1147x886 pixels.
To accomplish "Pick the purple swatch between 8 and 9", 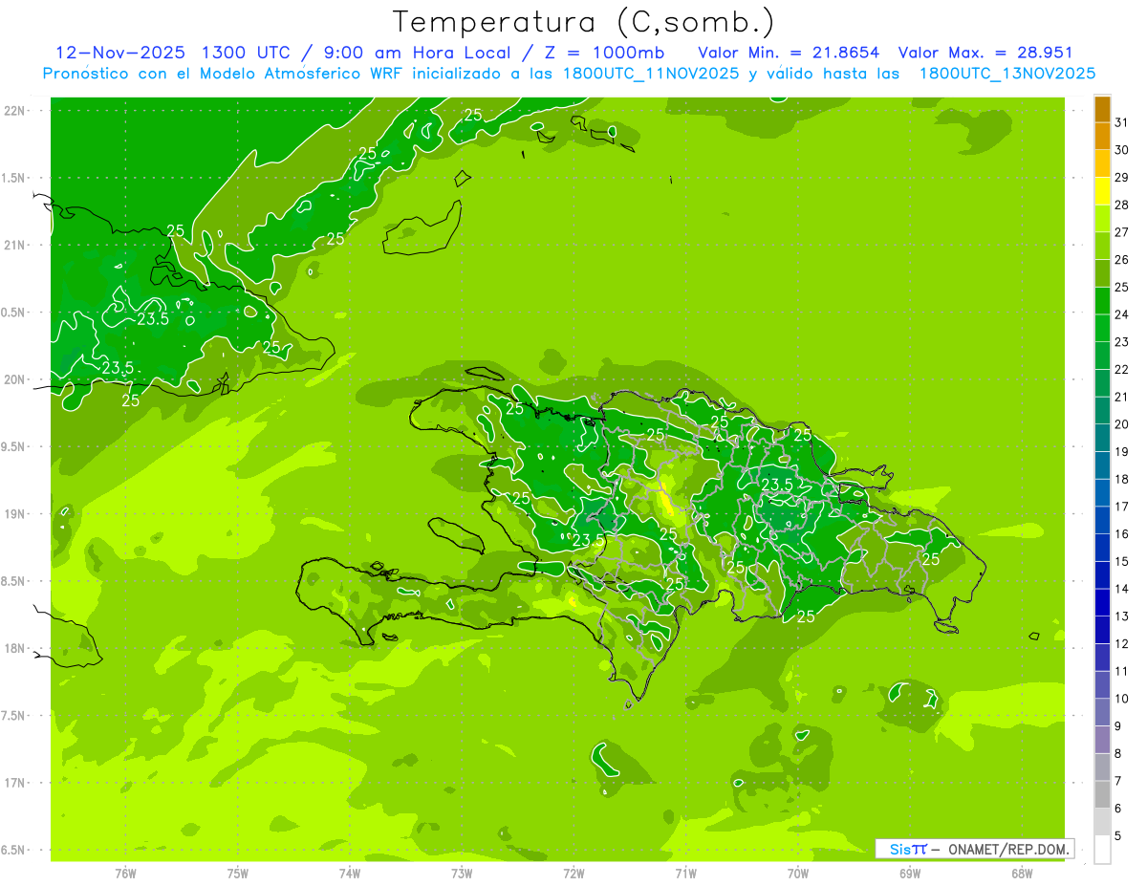I will click(x=1102, y=740).
